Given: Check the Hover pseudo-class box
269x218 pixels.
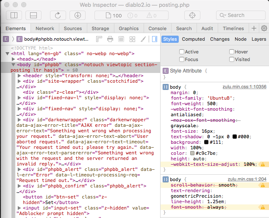Looking at the screenshot, I should tap(232, 52).
